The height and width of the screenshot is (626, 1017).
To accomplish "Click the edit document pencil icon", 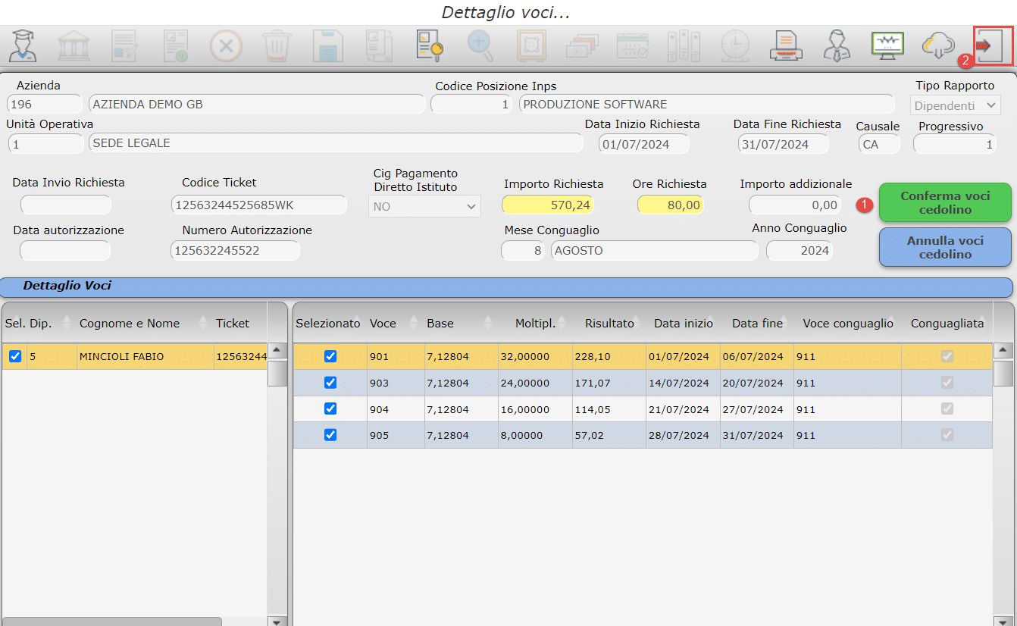I will [124, 46].
